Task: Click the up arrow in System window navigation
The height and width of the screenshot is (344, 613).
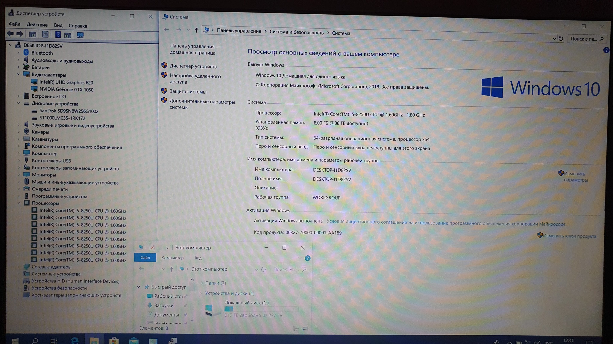Action: pyautogui.click(x=196, y=30)
